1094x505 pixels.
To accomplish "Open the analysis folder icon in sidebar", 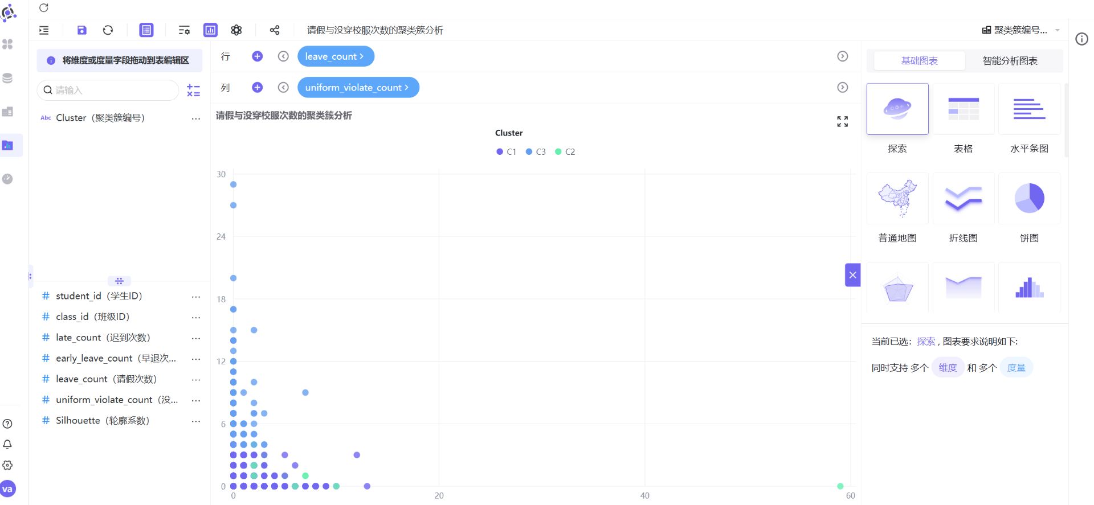I will coord(8,145).
